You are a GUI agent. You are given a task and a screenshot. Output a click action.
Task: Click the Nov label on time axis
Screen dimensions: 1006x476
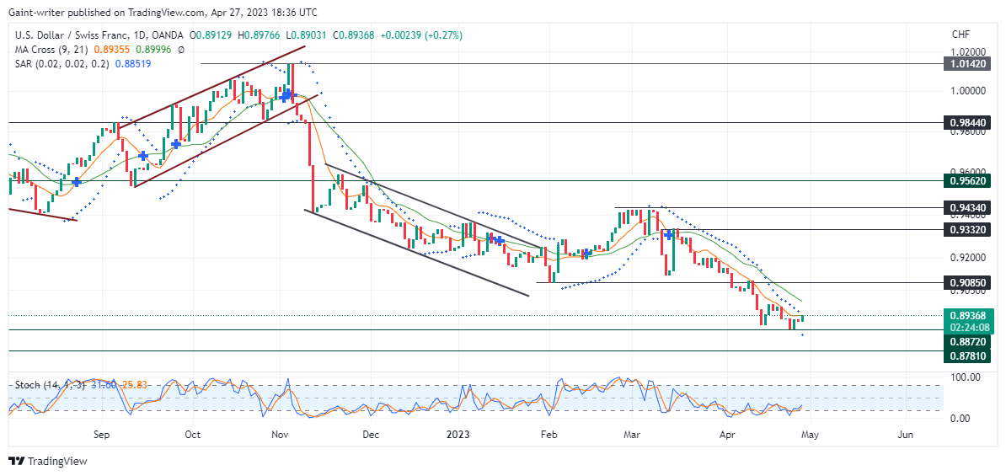point(280,435)
